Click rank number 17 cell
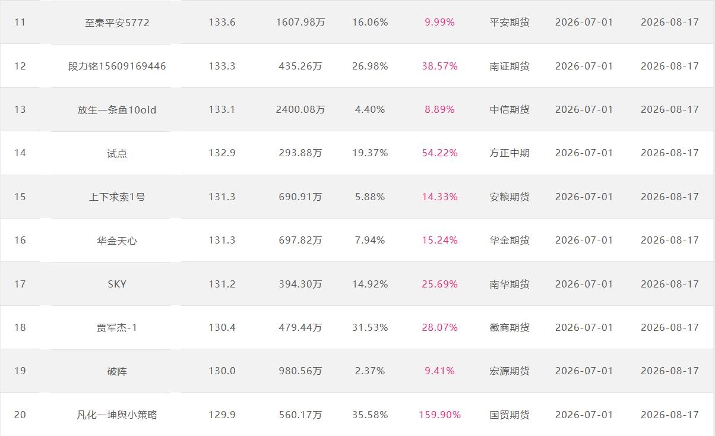Image resolution: width=715 pixels, height=436 pixels. [20, 284]
